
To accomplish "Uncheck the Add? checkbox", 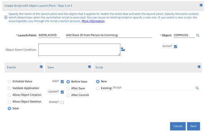I will click(62, 82).
